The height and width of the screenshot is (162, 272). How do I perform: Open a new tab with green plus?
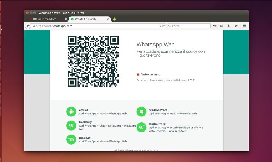114,19
